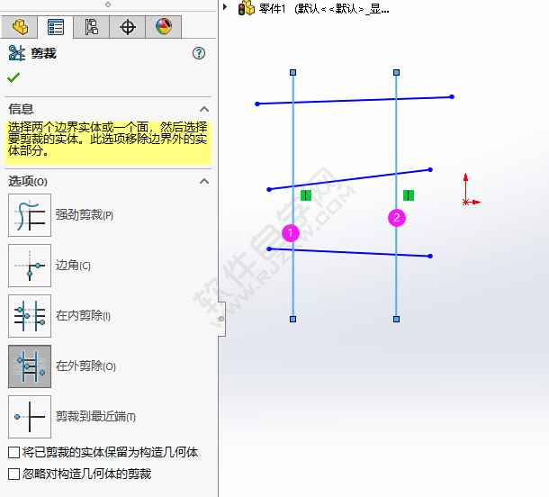
Task: Click the 信息 section title
Action: coord(21,109)
